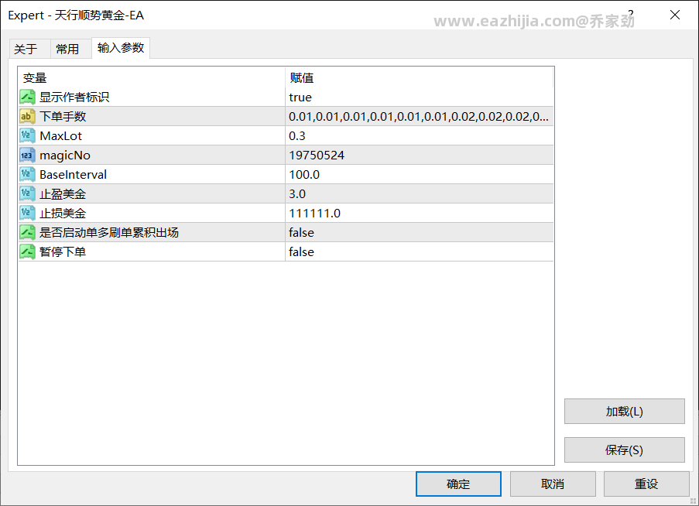This screenshot has height=506, width=699.
Task: Select the 止损美金 variable name
Action: tap(63, 214)
